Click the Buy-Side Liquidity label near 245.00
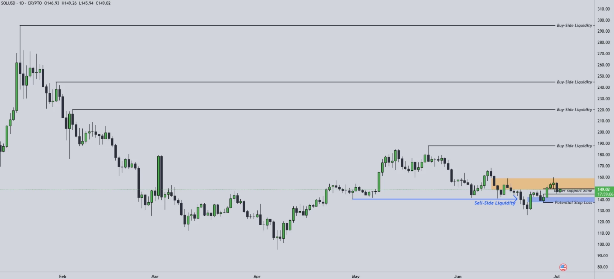The image size is (614, 279). (574, 82)
